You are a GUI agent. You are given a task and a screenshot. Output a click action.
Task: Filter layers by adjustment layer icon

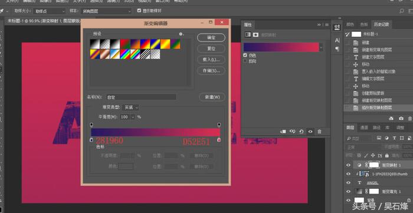386,138
